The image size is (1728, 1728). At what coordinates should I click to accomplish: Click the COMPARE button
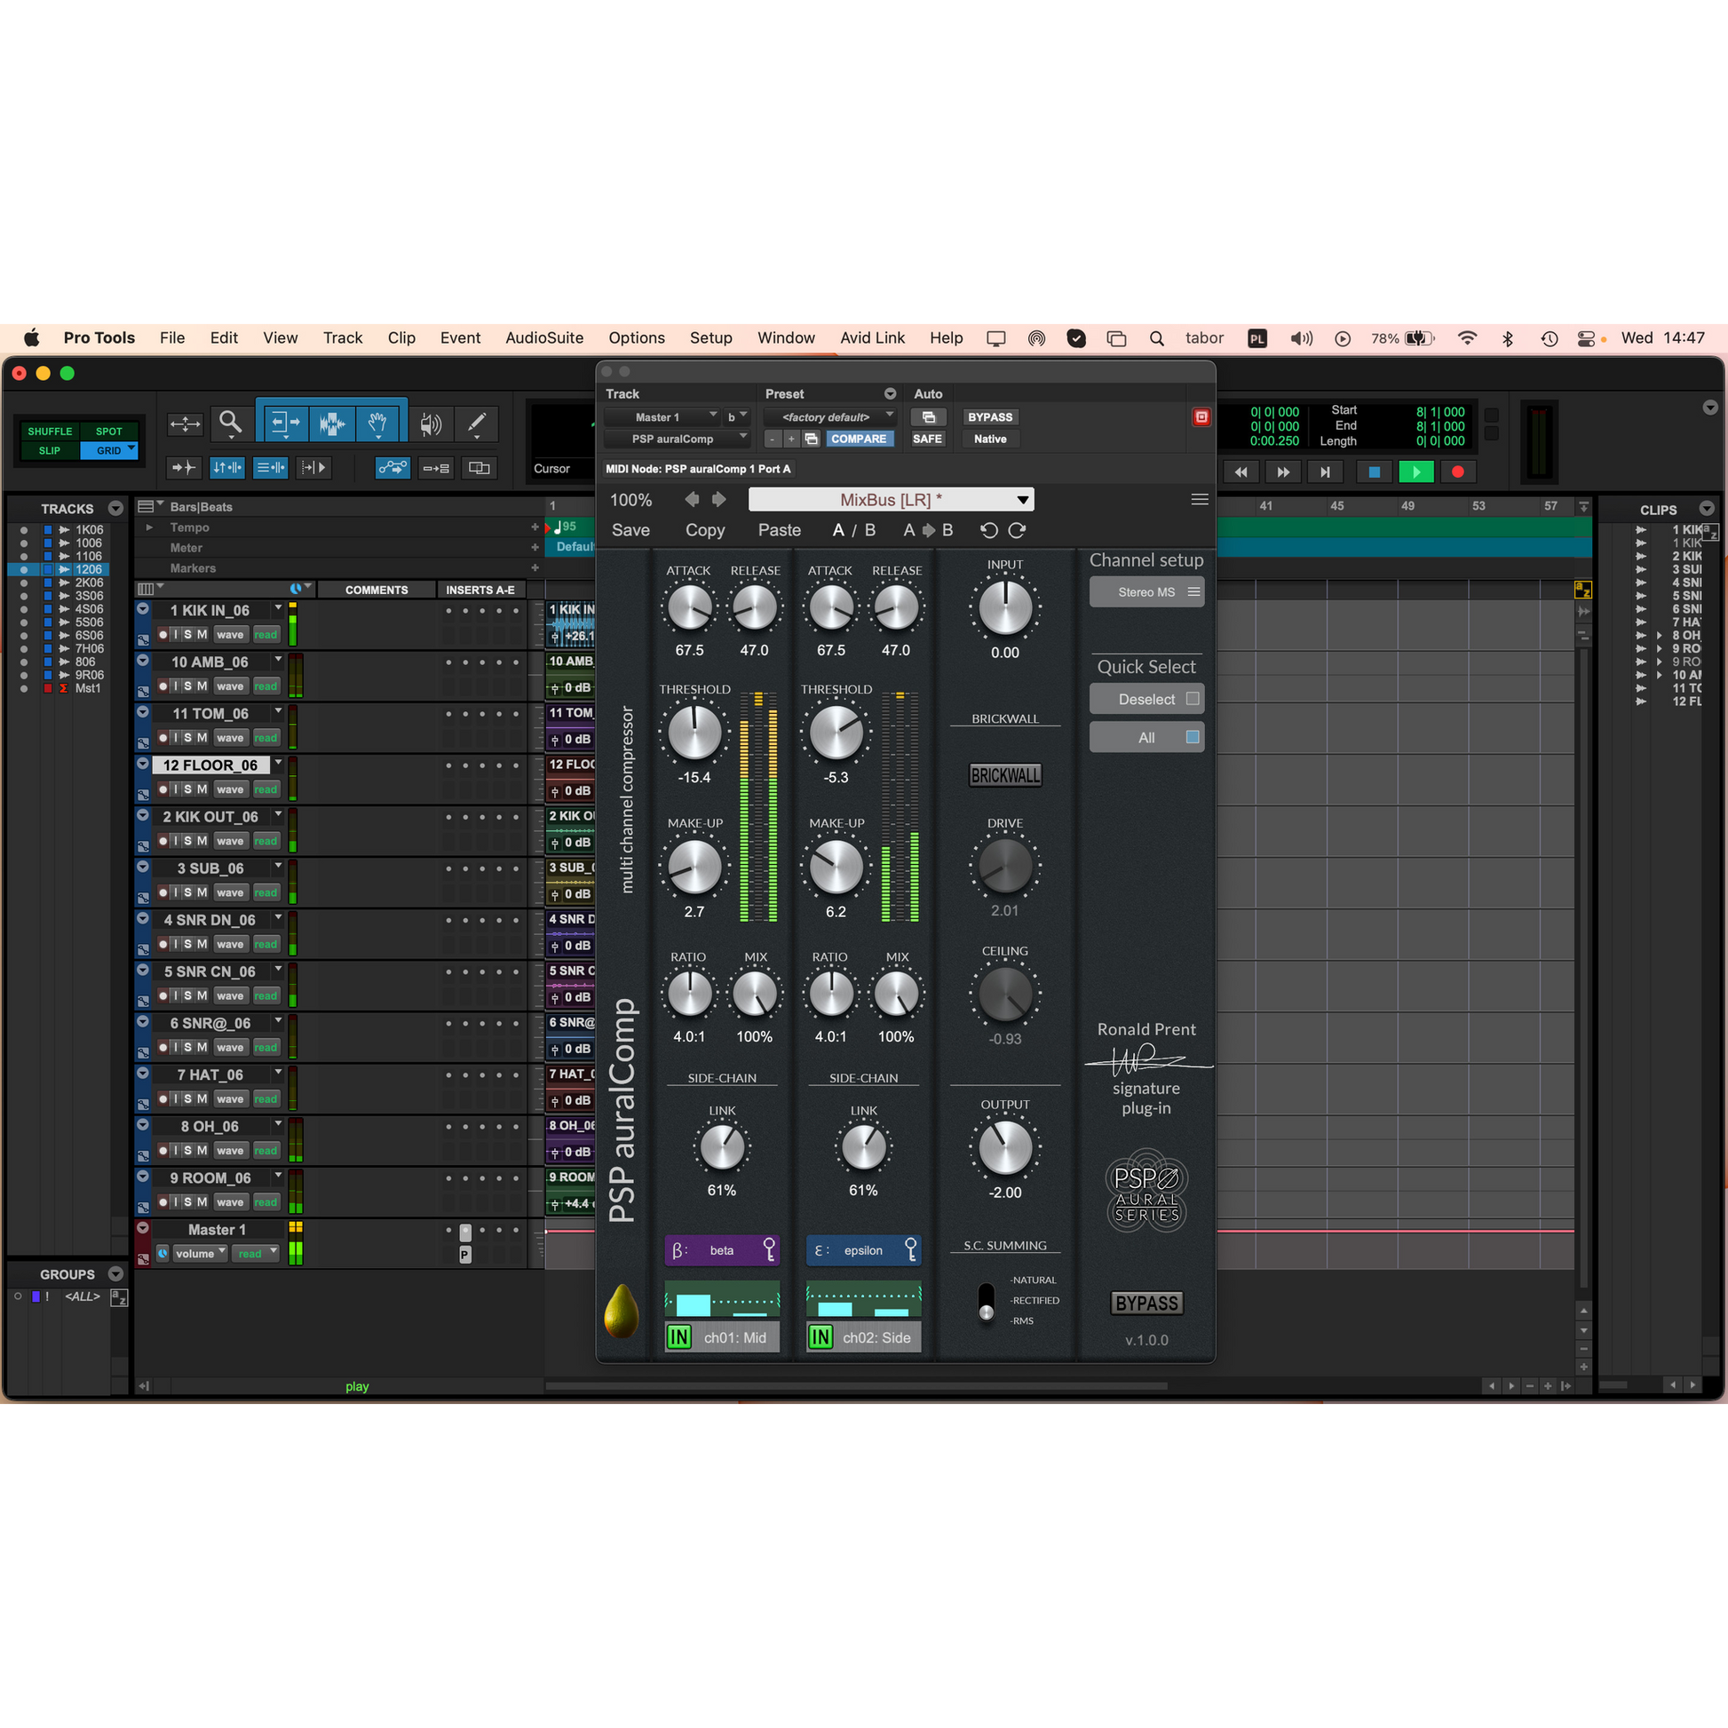pyautogui.click(x=858, y=440)
